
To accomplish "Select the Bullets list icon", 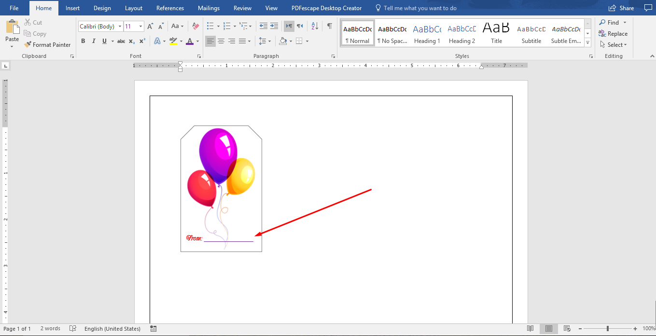I will click(x=209, y=26).
